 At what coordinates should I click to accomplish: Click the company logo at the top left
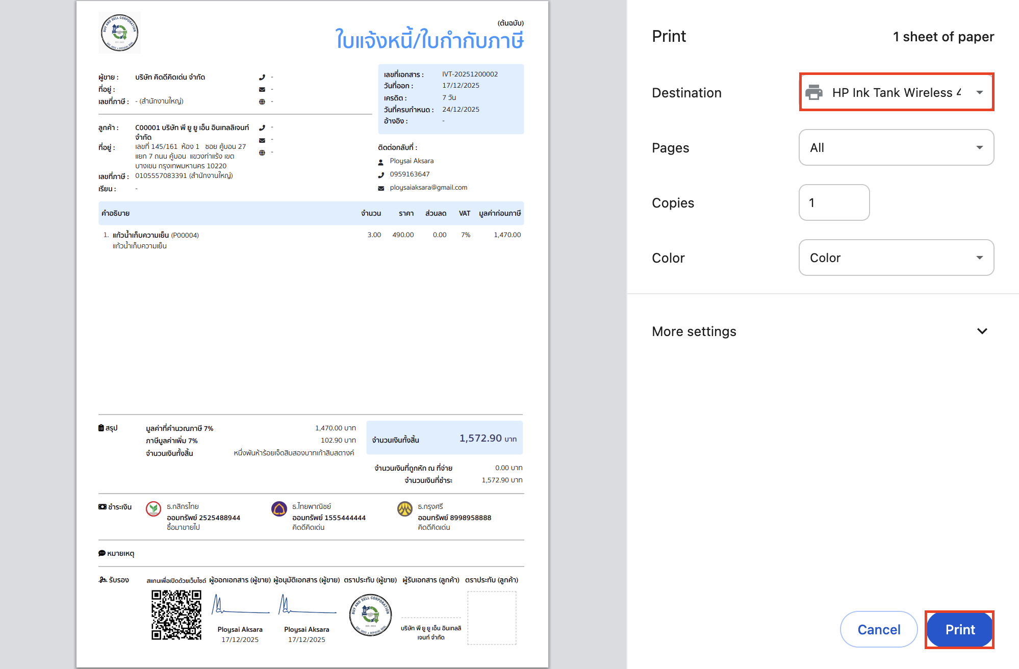[x=119, y=32]
